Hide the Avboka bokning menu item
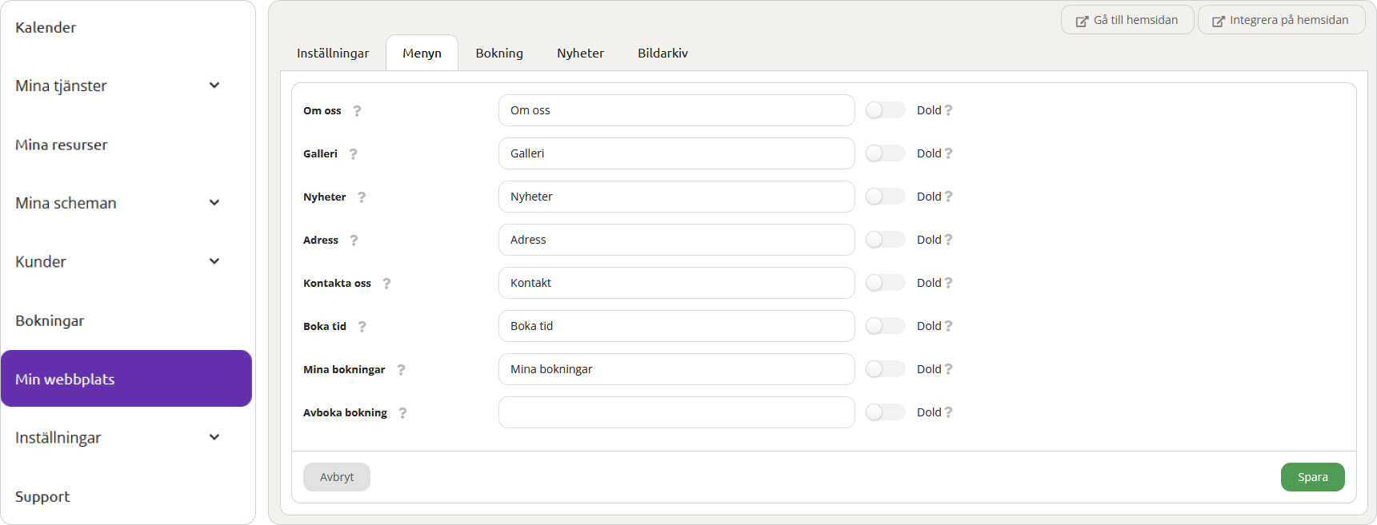Screen dimensions: 1377x525 (x=884, y=412)
